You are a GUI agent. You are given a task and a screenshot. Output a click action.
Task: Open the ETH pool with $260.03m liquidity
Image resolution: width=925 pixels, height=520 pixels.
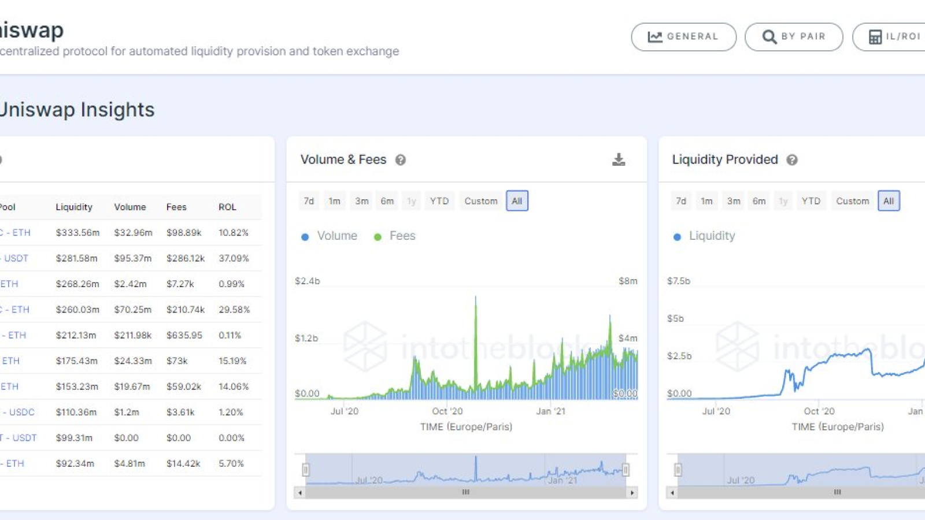[x=14, y=310]
